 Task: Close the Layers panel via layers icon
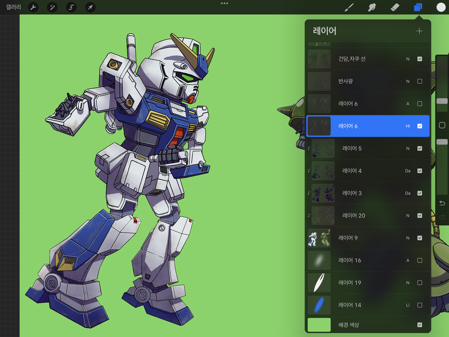coord(418,7)
